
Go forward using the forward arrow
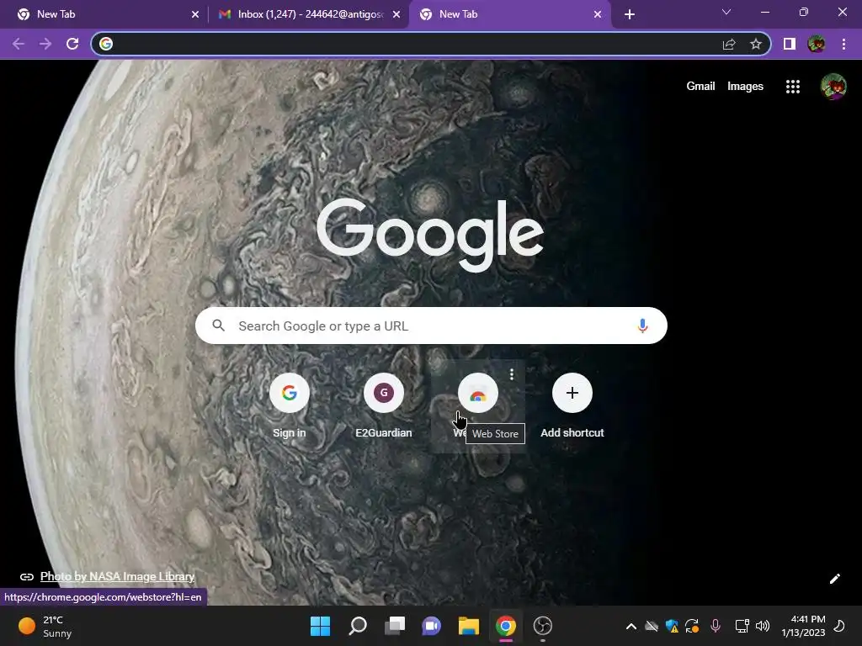tap(45, 44)
